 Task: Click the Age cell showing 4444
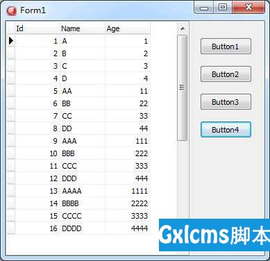(x=128, y=228)
